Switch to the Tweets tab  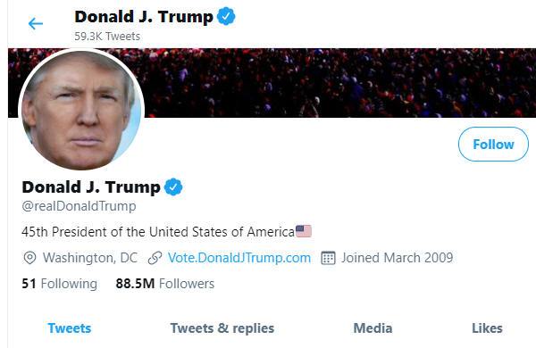(70, 328)
